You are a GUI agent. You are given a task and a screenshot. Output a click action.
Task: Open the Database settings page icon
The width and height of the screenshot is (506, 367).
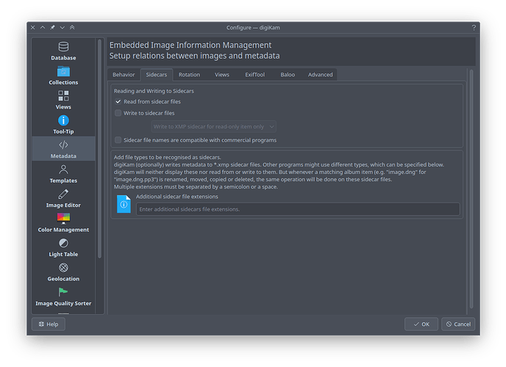(63, 47)
